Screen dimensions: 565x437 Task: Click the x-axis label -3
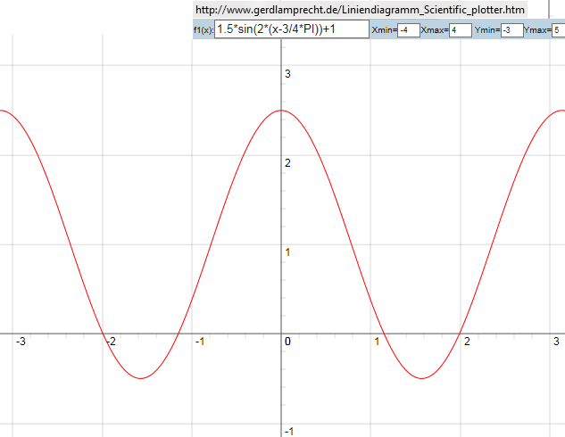click(20, 342)
